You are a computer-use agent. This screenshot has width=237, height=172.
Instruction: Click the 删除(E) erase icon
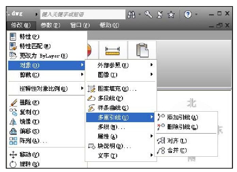click(14, 103)
